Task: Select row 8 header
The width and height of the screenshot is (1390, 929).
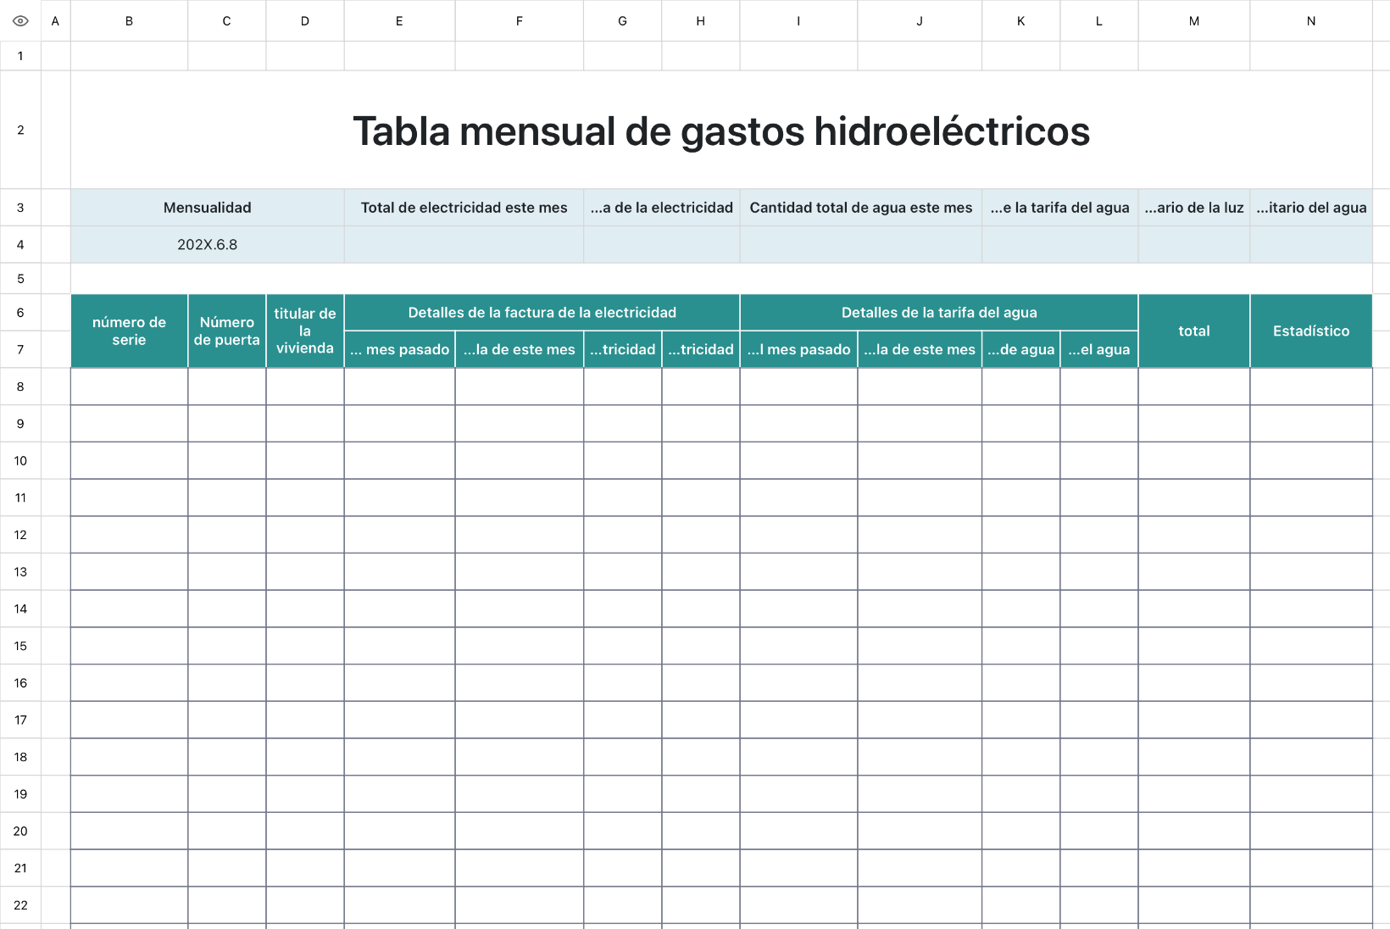Action: (x=20, y=387)
